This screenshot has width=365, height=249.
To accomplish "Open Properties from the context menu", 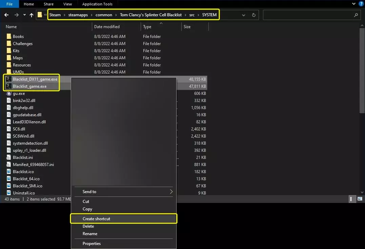I will [x=124, y=244].
